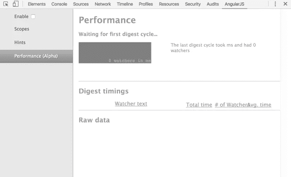Sort by Watcher text column
This screenshot has width=291, height=177.
click(131, 104)
